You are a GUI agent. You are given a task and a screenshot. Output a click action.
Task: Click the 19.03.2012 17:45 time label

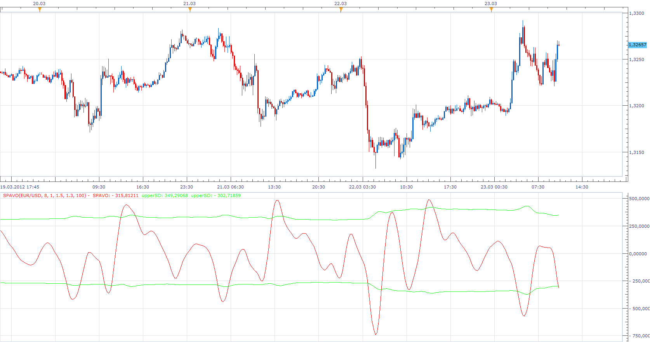pos(20,187)
